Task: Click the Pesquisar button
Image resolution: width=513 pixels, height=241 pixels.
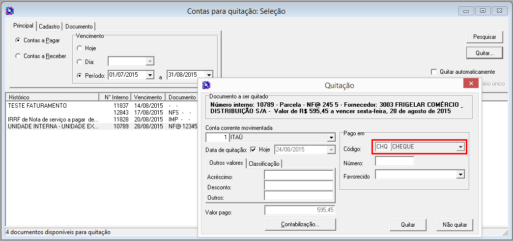Action: click(484, 37)
